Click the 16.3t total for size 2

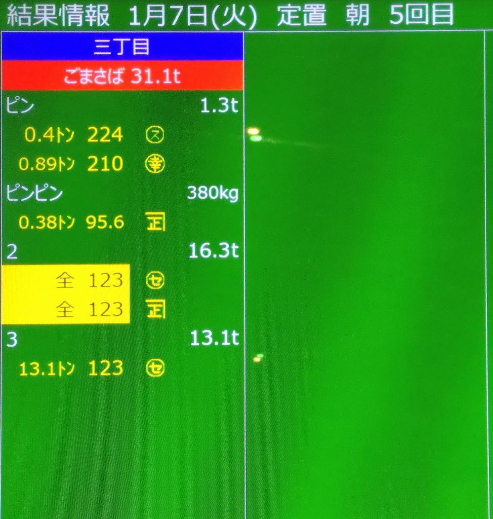click(x=213, y=251)
